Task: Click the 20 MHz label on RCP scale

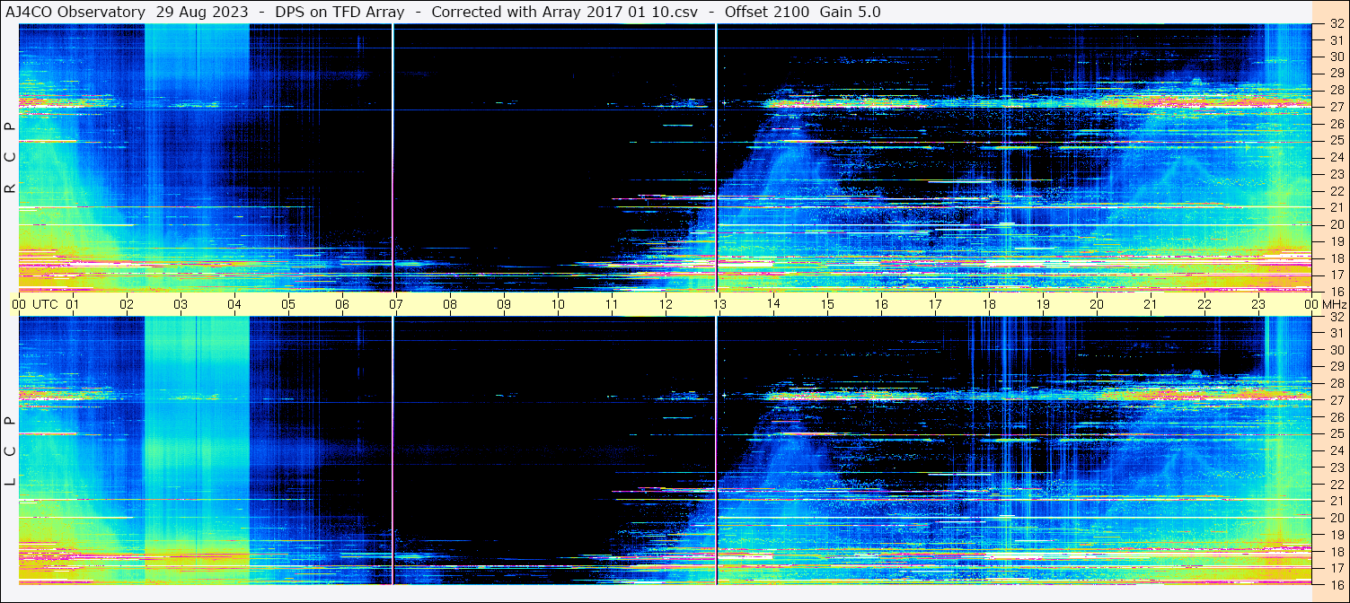Action: pyautogui.click(x=1335, y=224)
